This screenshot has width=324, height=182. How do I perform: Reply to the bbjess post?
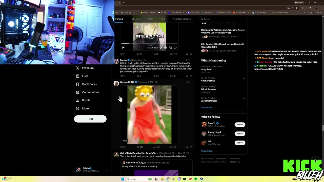pos(122,76)
